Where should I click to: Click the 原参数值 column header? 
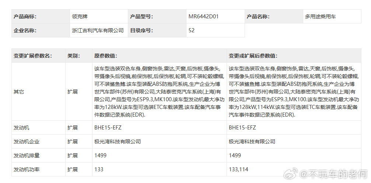pos(160,56)
